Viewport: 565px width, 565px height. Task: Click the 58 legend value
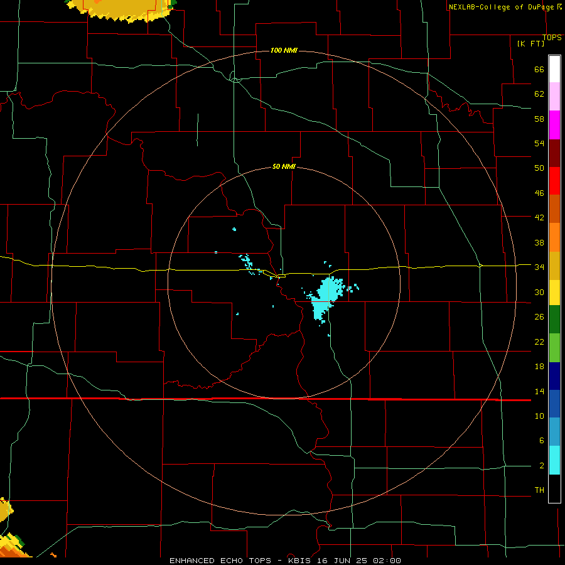[539, 119]
